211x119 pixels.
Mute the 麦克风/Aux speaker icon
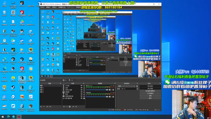110,90
